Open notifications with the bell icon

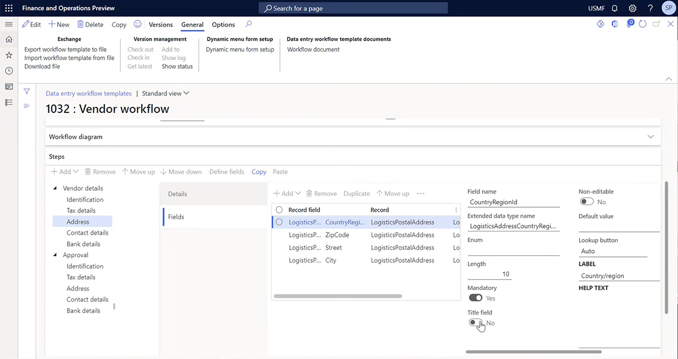point(614,8)
